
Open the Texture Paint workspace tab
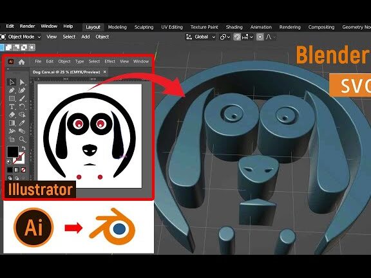point(204,27)
